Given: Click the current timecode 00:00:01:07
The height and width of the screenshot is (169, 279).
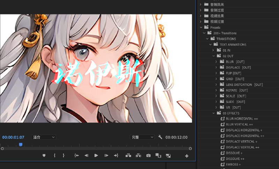Looking at the screenshot, I should click(13, 137).
